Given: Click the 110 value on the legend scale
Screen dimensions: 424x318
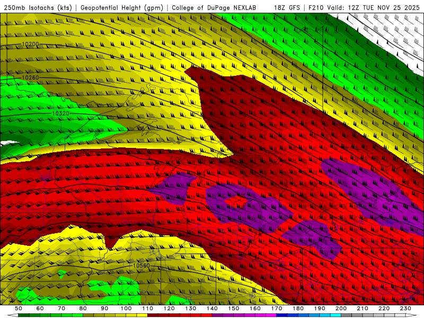Looking at the screenshot, I should coord(148,308).
